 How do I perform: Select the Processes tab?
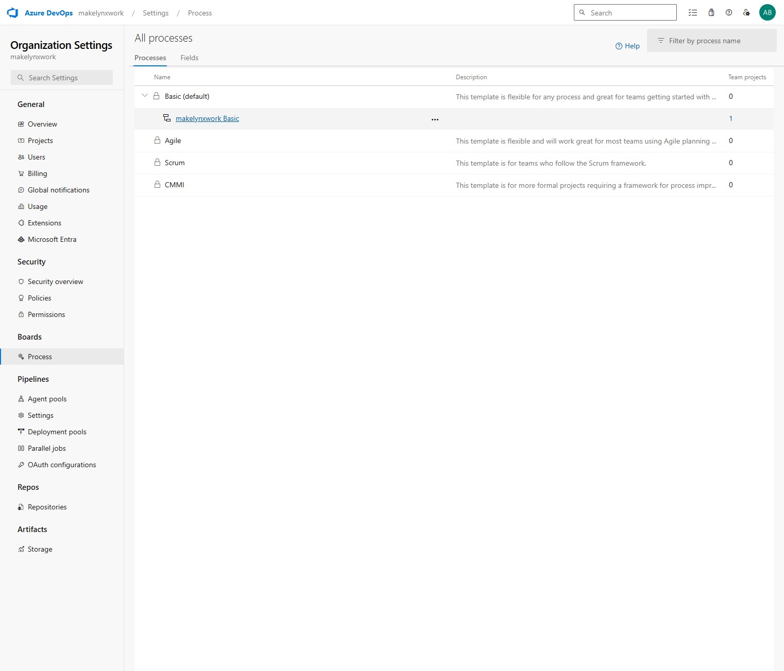pos(150,58)
